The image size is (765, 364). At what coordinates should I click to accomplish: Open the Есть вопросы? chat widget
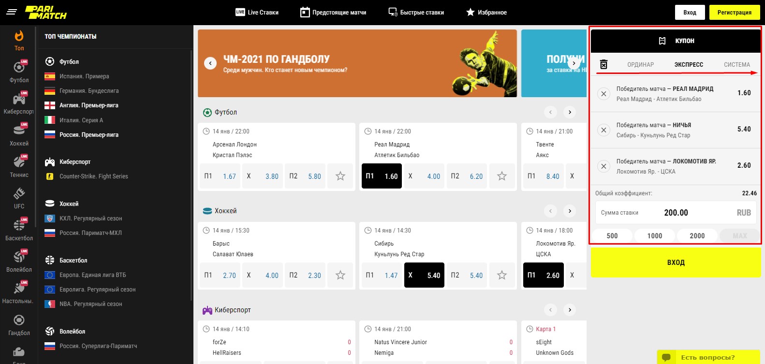click(x=708, y=357)
